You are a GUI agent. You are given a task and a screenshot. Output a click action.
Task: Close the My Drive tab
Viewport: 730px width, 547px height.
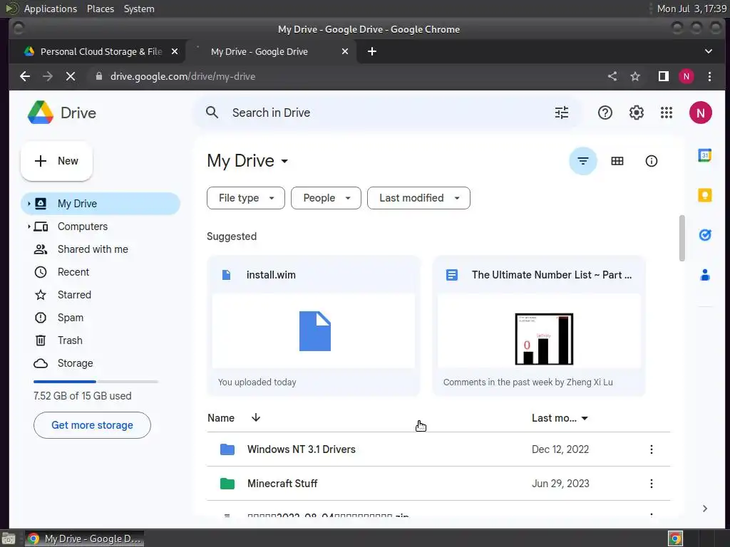[345, 51]
